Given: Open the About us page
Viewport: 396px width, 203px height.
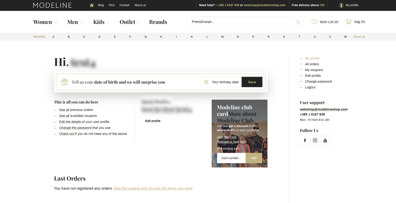Looking at the screenshot, I should pos(140,5).
